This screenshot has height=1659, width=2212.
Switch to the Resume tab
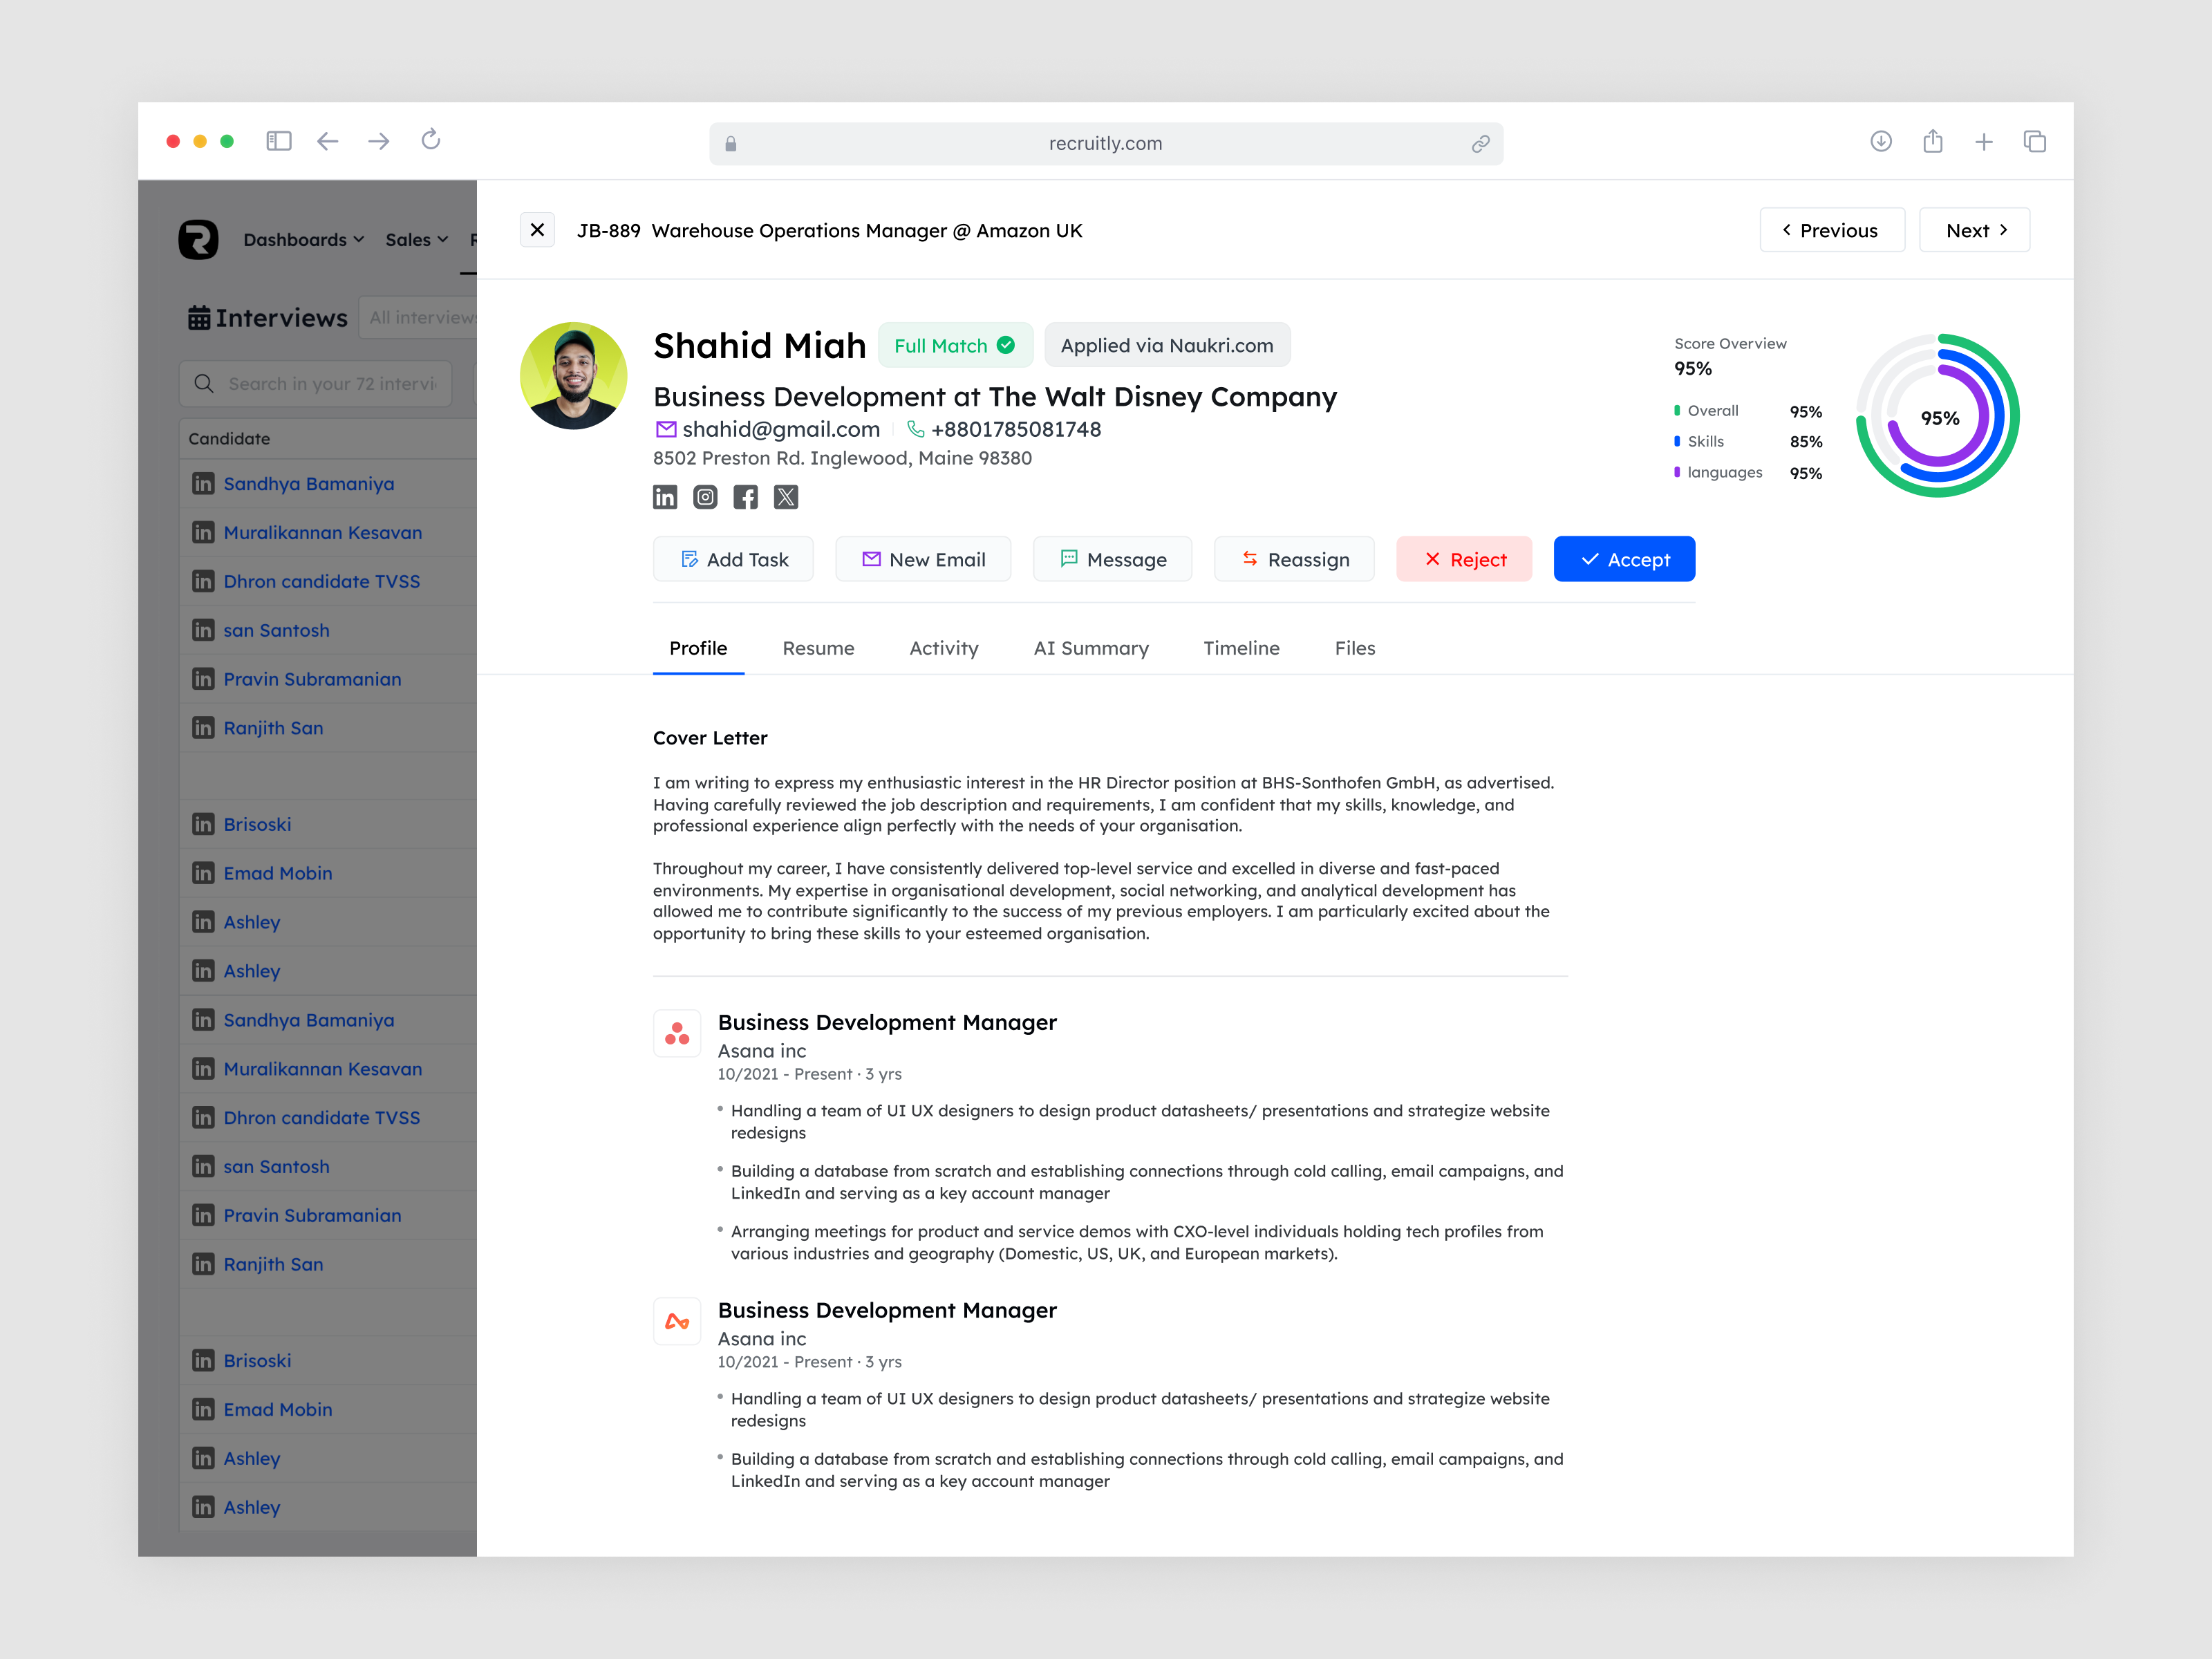(x=818, y=648)
